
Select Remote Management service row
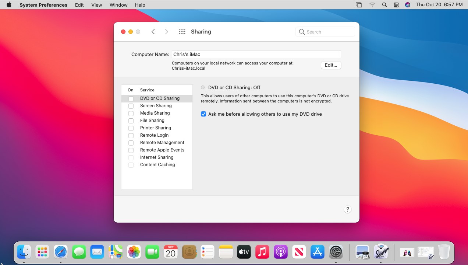157,143
